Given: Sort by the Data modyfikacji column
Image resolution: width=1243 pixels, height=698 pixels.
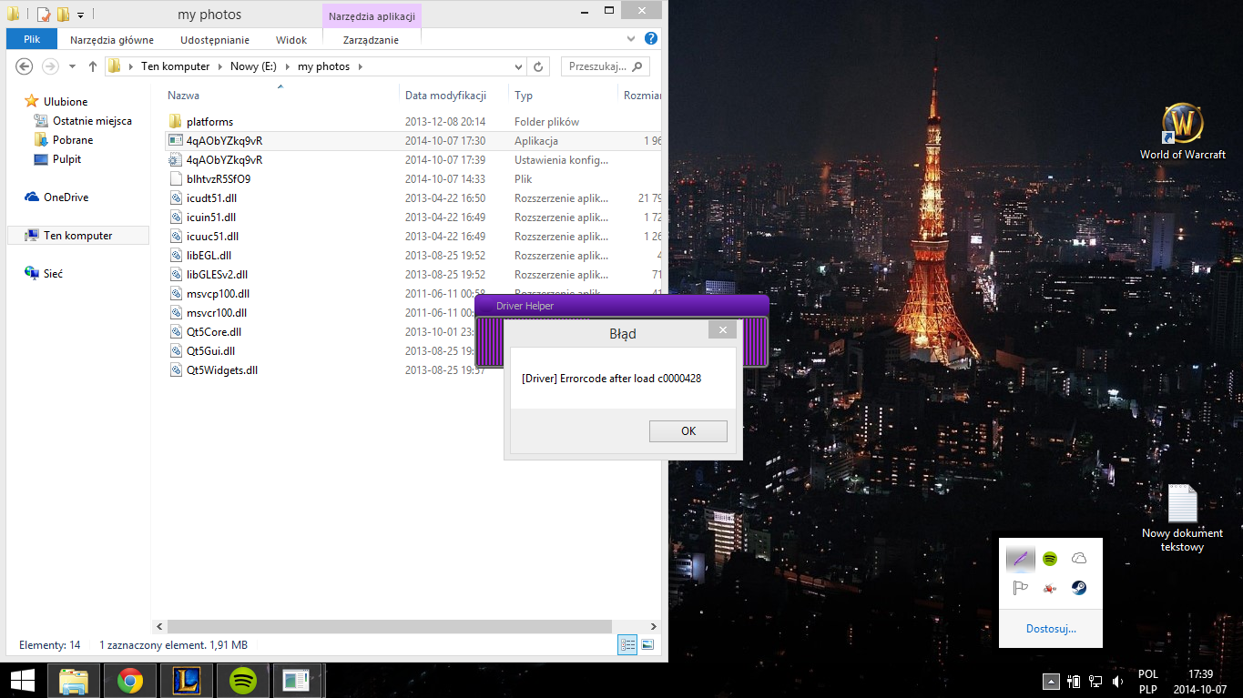Looking at the screenshot, I should coord(445,95).
